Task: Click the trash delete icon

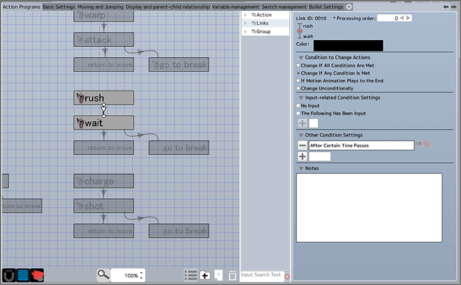Action: tap(232, 275)
